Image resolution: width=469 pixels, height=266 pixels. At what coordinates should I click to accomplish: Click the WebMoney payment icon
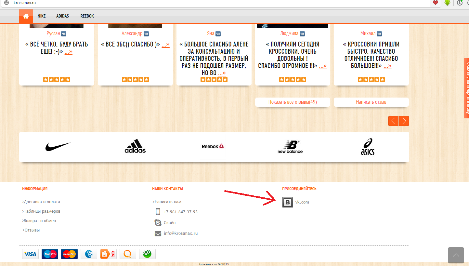coord(89,254)
